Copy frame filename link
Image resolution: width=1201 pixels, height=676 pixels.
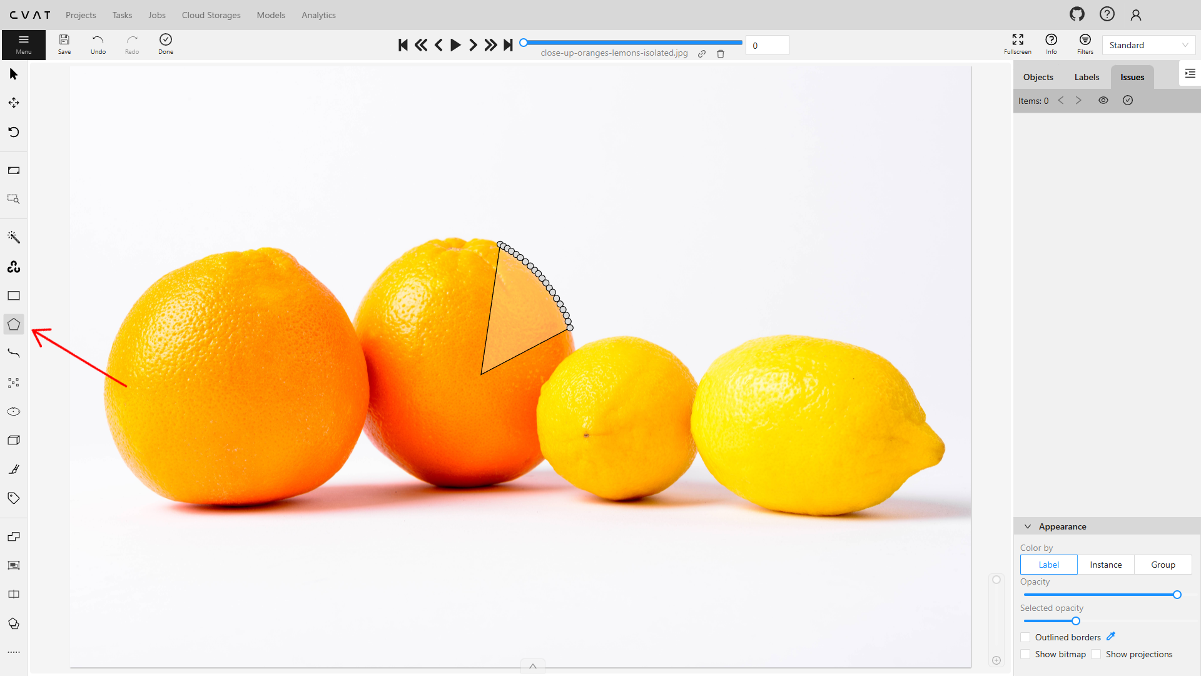pos(702,54)
